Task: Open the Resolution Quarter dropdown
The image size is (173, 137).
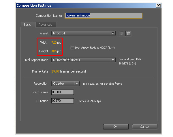Action: point(65,84)
